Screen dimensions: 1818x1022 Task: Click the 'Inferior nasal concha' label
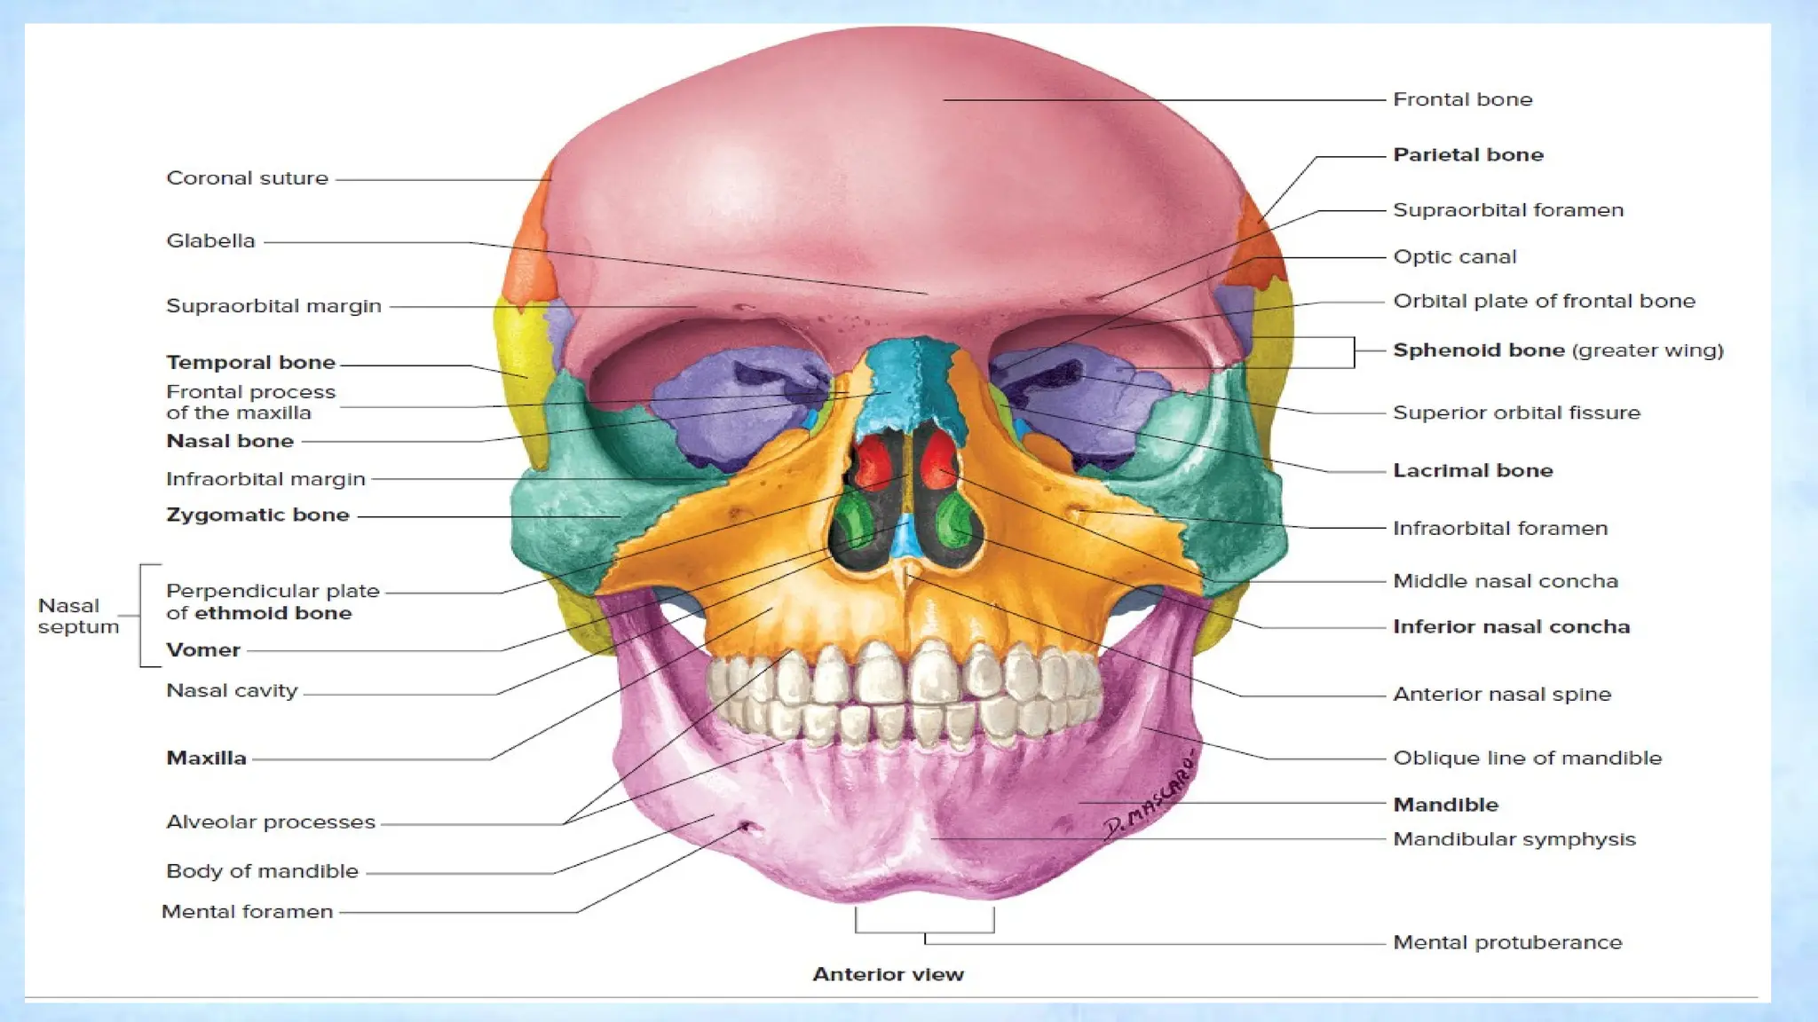1511,627
